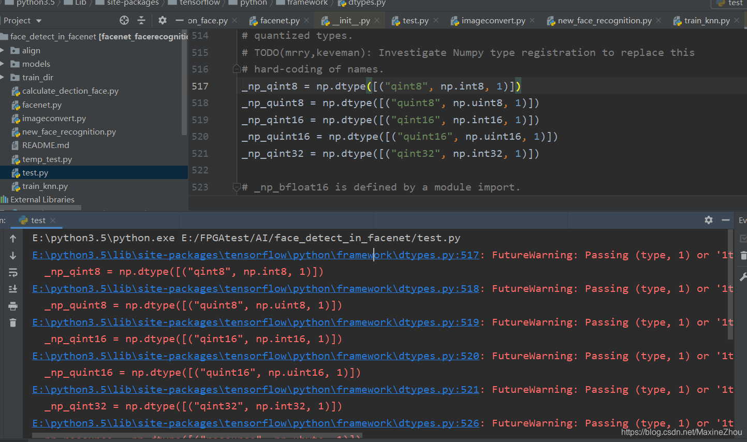This screenshot has height=442, width=747.
Task: Clear console with trash icon
Action: pyautogui.click(x=13, y=322)
